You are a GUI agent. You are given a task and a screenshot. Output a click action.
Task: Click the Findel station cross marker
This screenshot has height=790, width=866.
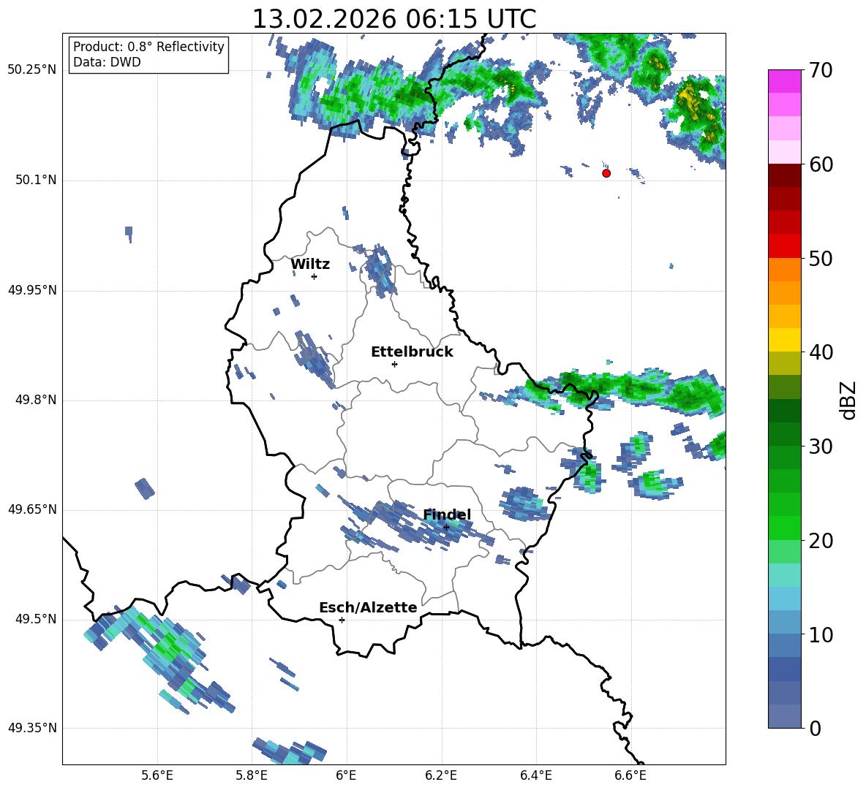tap(446, 528)
